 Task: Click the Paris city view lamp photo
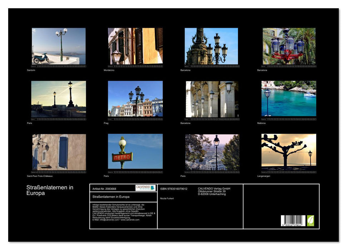(x=212, y=152)
